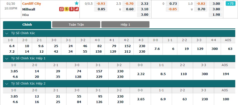Click the Cardiff City team name link
Screen dimensions: 238x105
tap(32, 3)
